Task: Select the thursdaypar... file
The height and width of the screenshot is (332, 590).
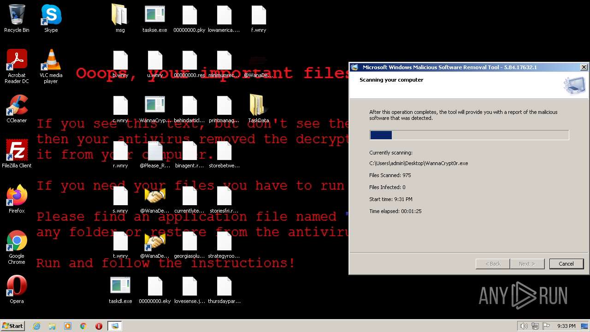Action: [x=224, y=290]
